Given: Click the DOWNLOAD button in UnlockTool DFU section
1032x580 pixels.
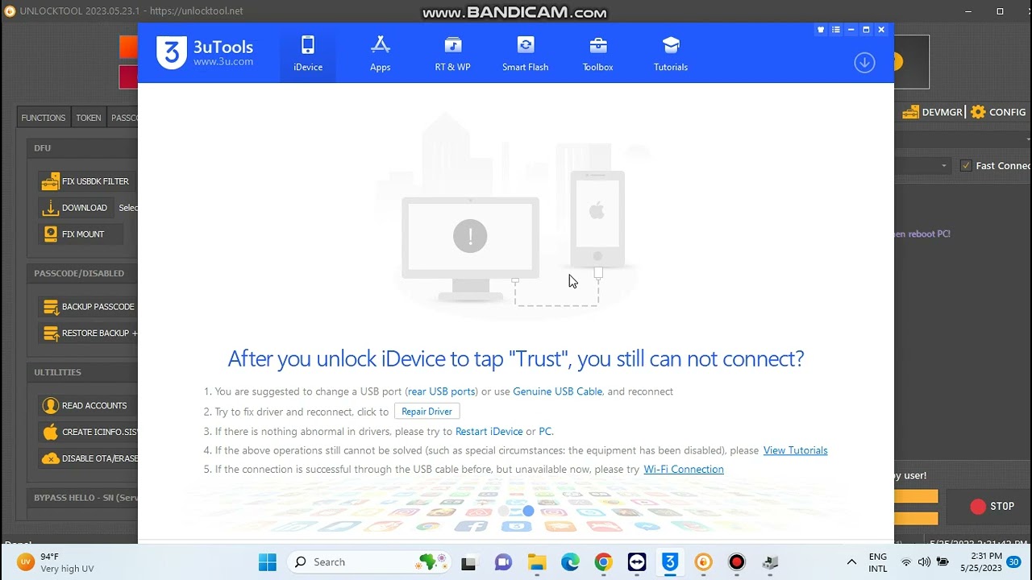Looking at the screenshot, I should coord(75,208).
